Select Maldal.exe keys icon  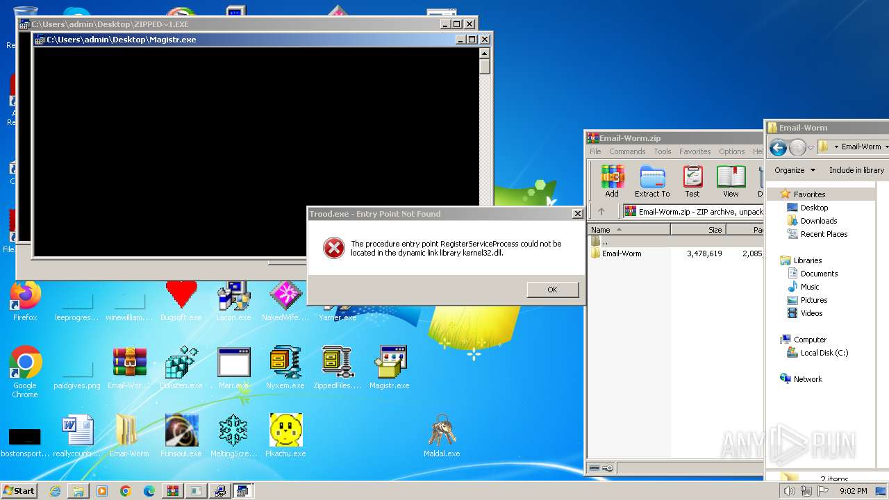[x=442, y=436]
